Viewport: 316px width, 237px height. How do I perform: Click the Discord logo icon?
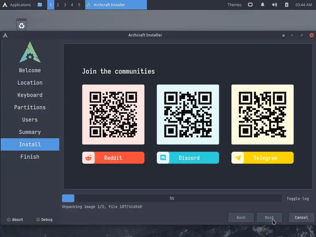click(163, 158)
